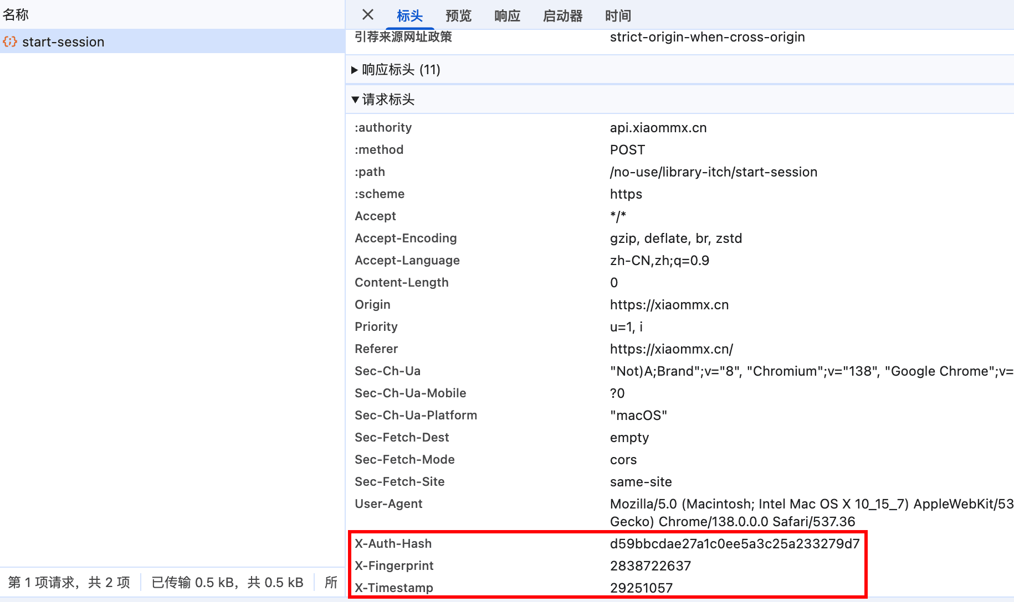This screenshot has height=602, width=1014.
Task: Click the Sec-Ch-Ua-Mobile value ?0
Action: (617, 393)
